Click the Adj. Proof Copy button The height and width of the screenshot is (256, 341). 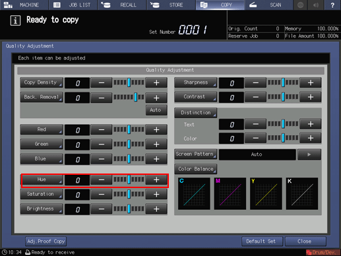46,241
